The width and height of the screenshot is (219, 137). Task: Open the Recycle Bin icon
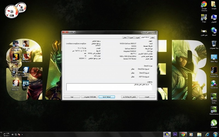tap(214, 45)
